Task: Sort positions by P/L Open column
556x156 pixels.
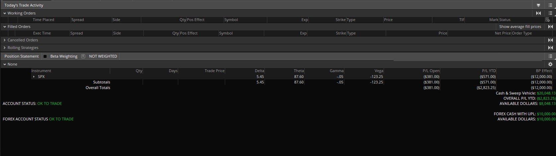Action: (431, 71)
